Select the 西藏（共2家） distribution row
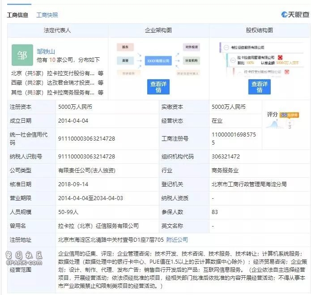 (x=57, y=83)
